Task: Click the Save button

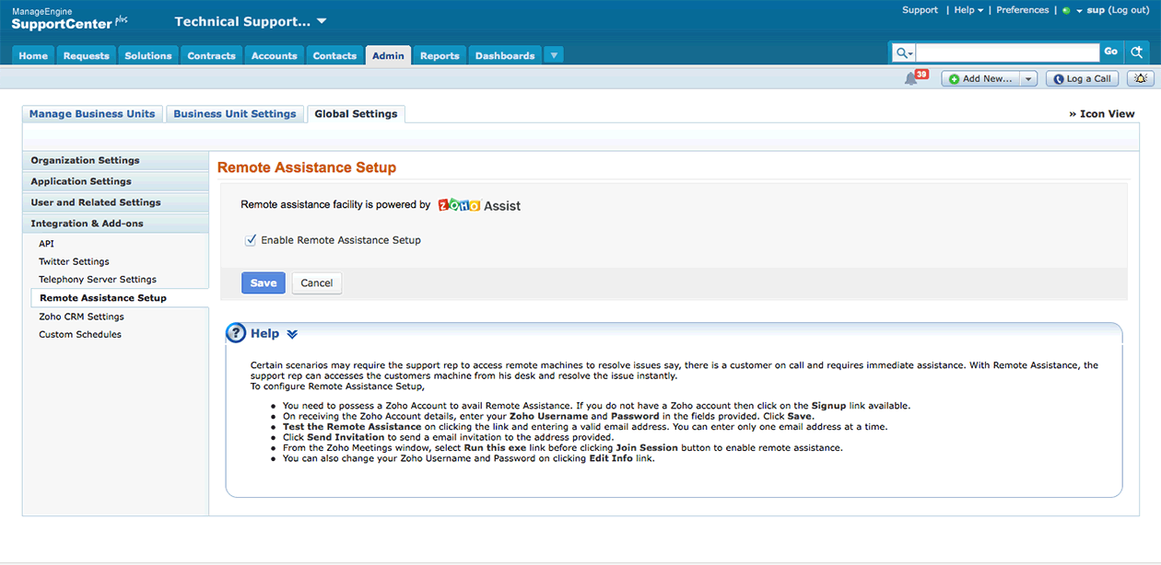Action: point(264,282)
